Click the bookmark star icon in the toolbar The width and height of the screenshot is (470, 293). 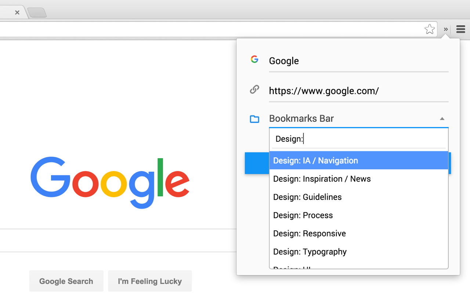[429, 29]
